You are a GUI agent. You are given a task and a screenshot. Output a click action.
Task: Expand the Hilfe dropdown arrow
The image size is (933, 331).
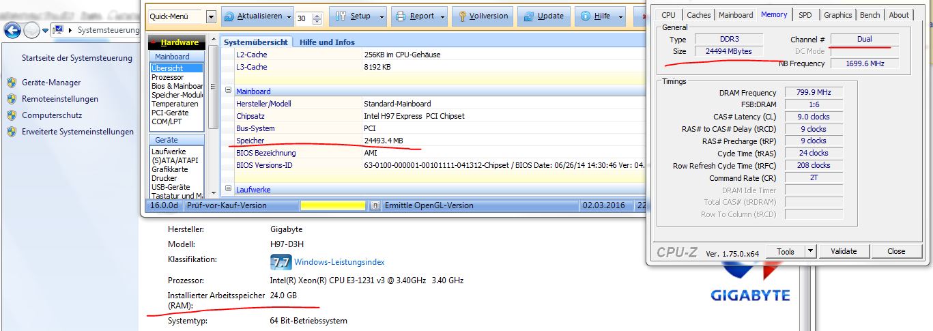tap(620, 17)
